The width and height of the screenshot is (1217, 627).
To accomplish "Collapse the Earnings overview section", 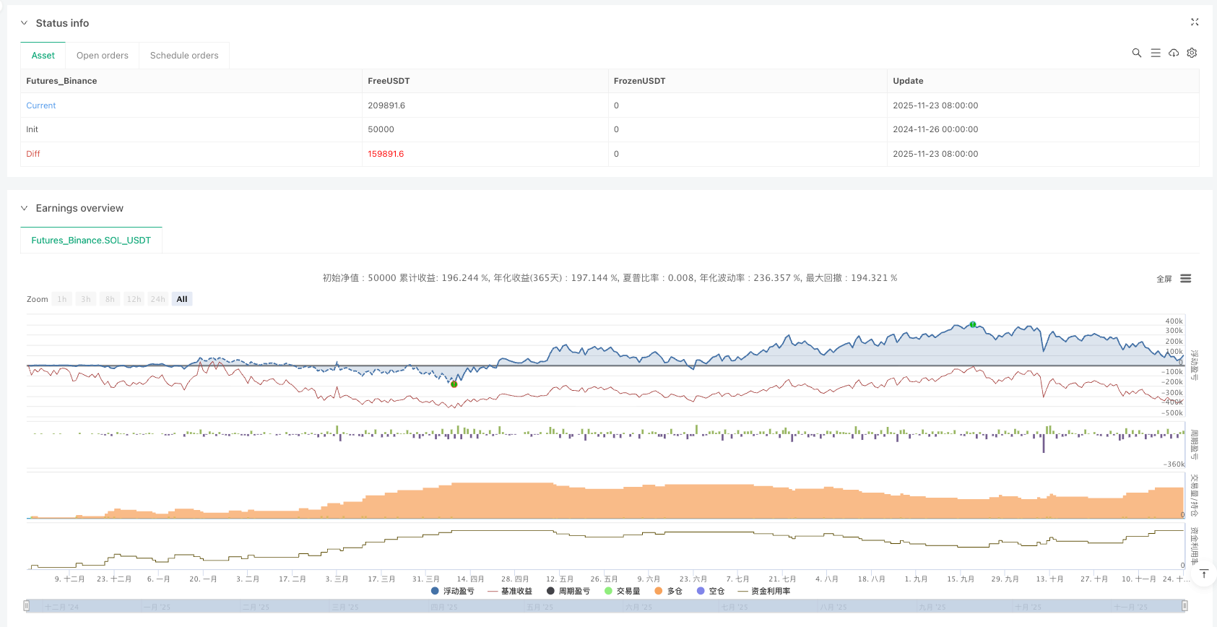I will [x=24, y=208].
